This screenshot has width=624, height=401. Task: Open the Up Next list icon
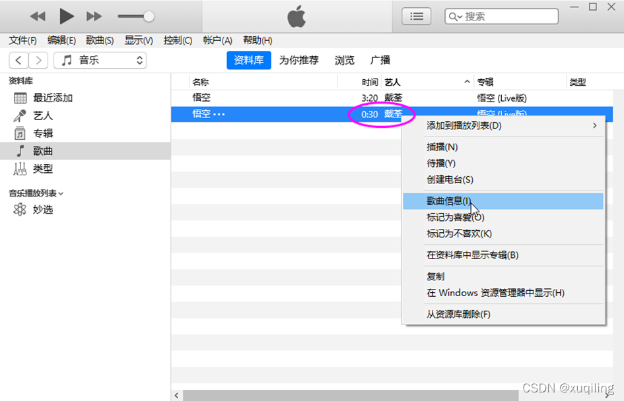(x=416, y=16)
